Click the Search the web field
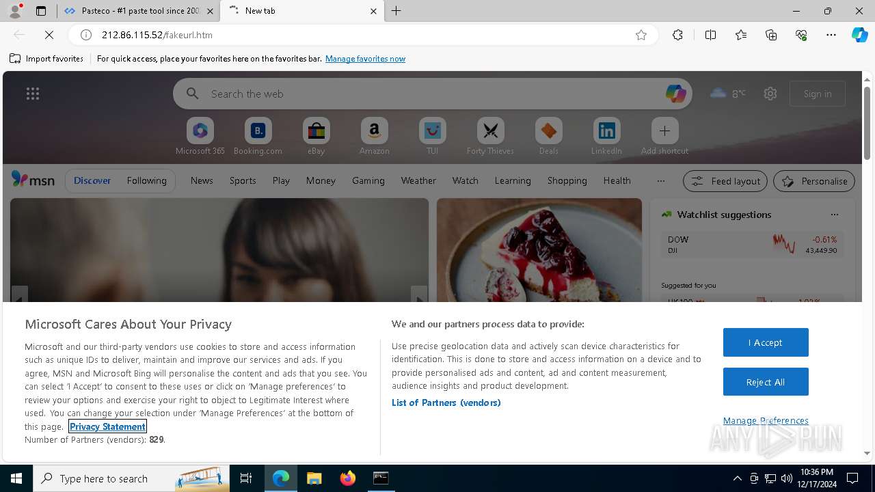This screenshot has width=875, height=492. pos(434,94)
